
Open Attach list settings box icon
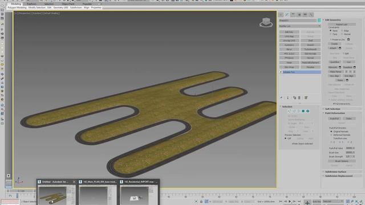[x=340, y=48]
